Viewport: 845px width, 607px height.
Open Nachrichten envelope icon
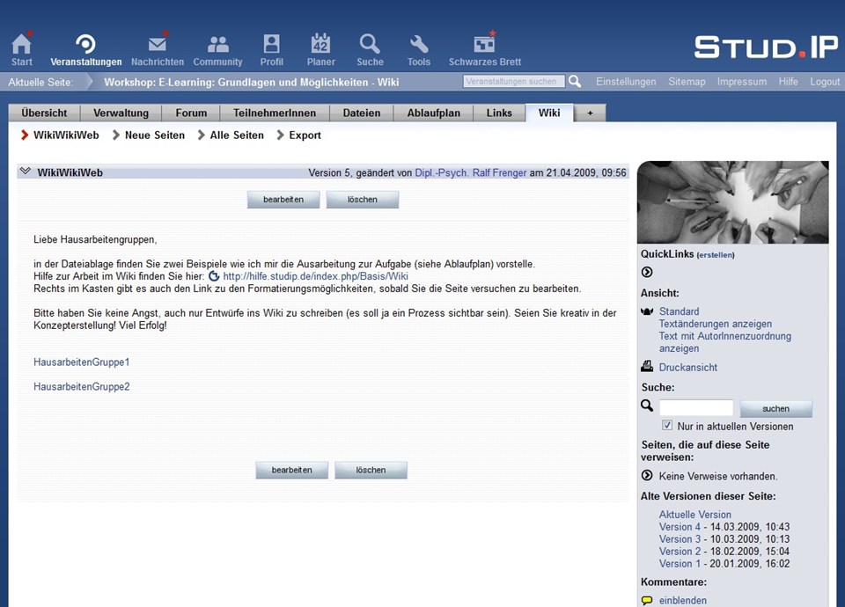pyautogui.click(x=158, y=44)
